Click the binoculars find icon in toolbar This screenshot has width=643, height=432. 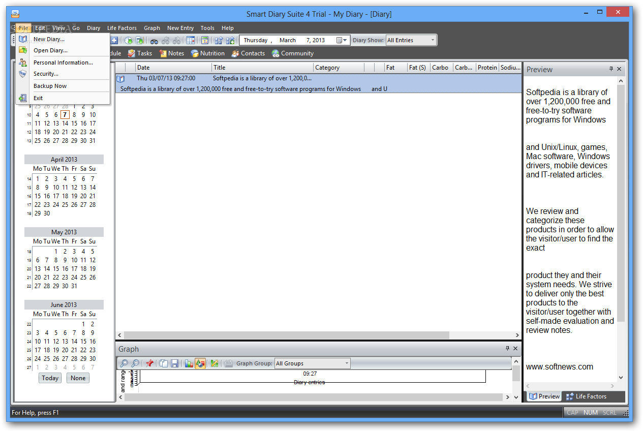(154, 40)
